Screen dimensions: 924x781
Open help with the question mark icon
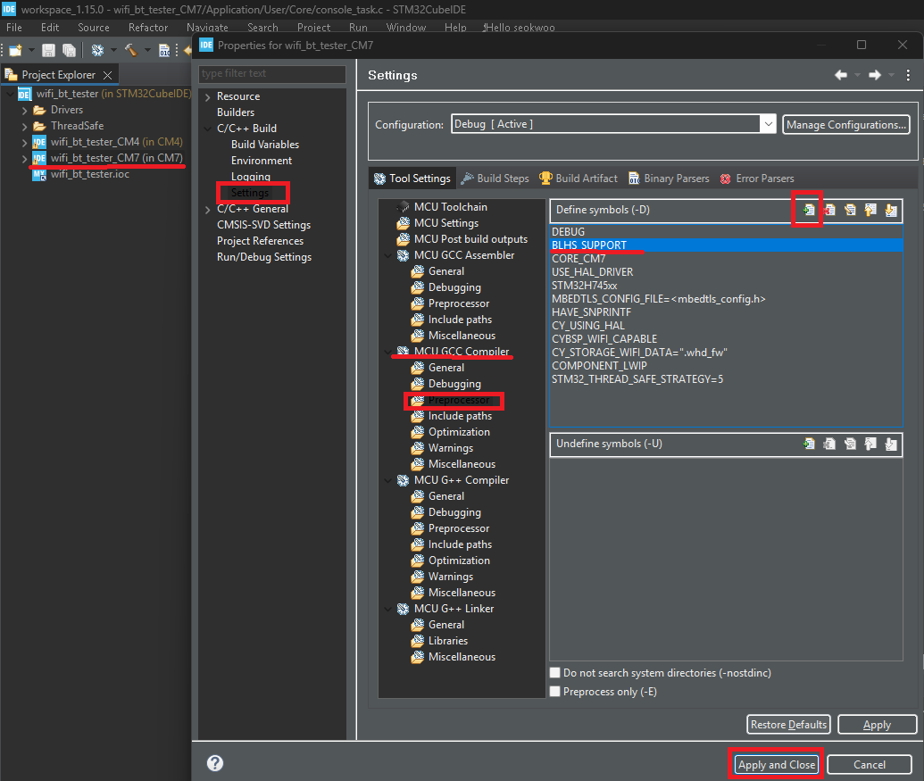point(215,763)
